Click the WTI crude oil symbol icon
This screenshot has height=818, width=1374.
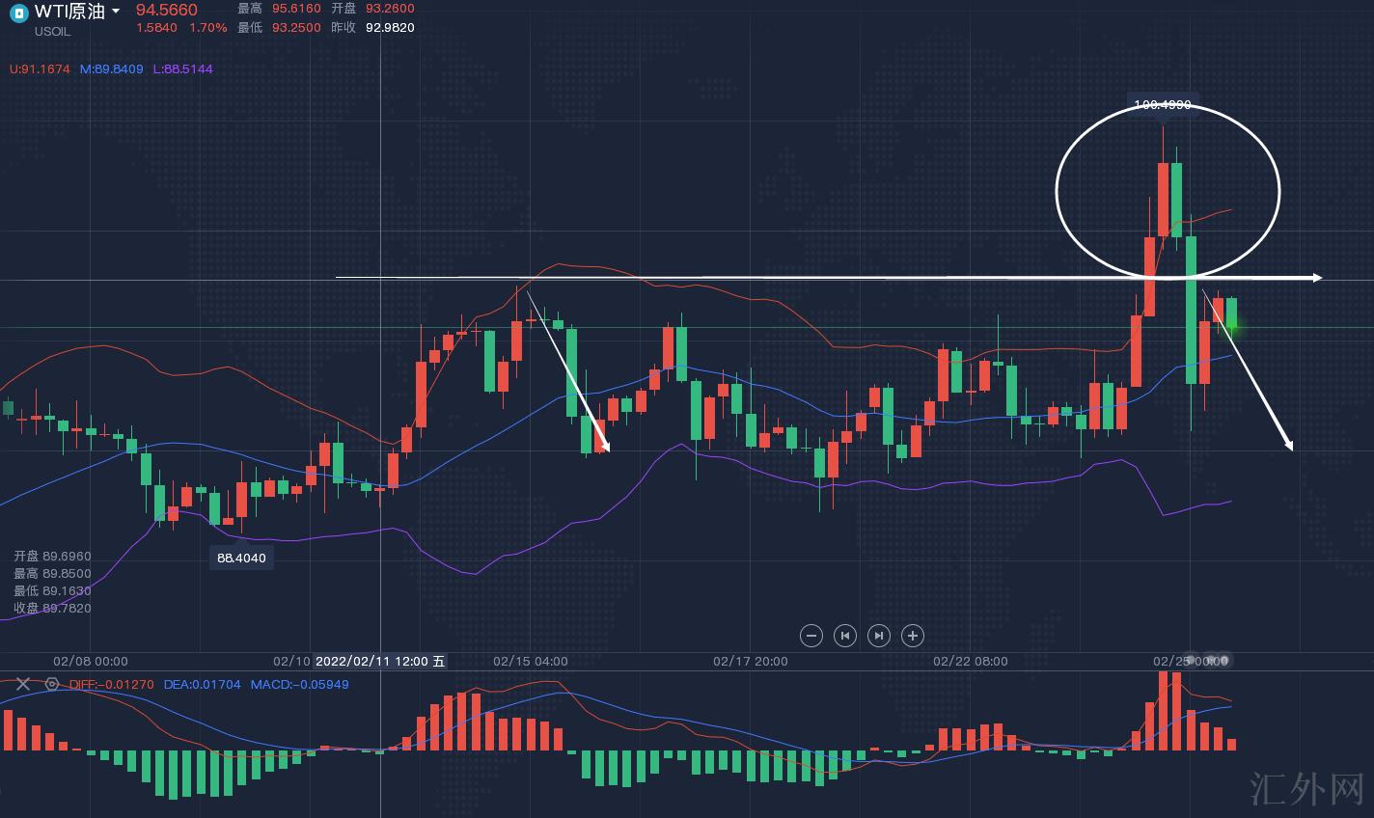18,13
